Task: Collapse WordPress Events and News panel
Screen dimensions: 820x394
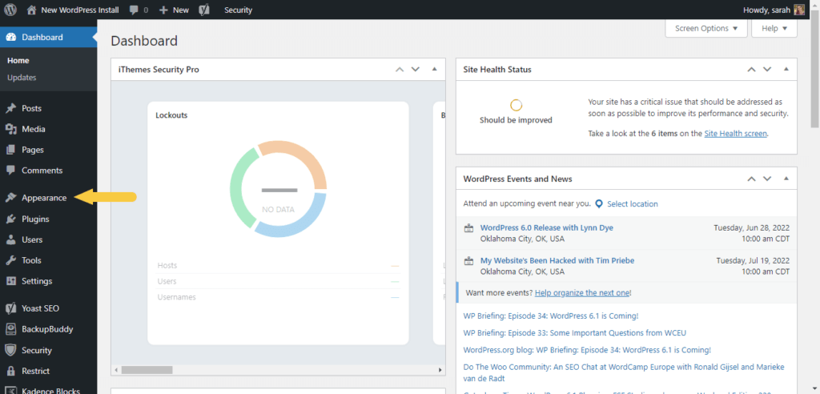Action: point(785,179)
